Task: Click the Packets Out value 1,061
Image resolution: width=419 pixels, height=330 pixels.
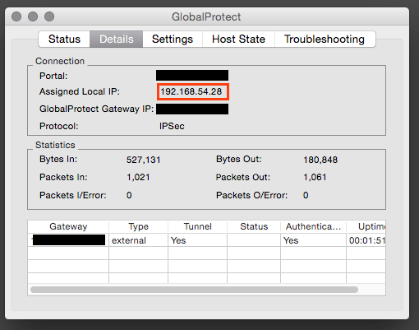Action: point(315,177)
